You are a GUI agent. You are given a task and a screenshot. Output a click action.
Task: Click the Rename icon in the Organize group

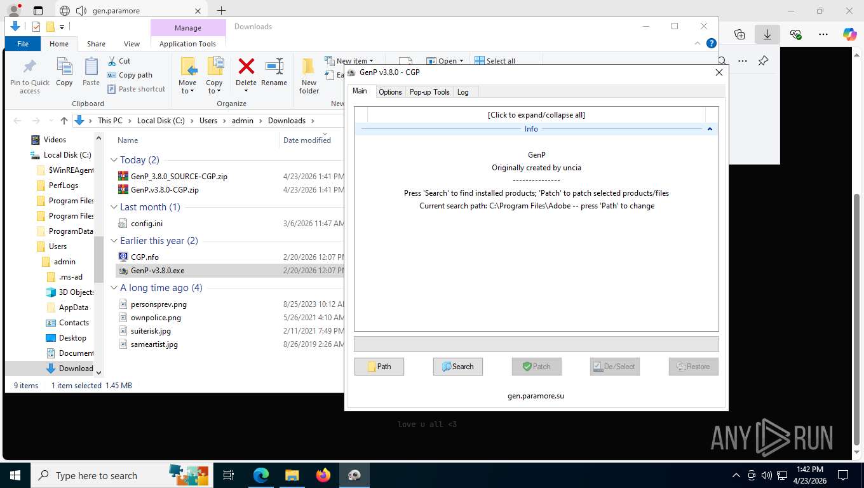tap(274, 72)
